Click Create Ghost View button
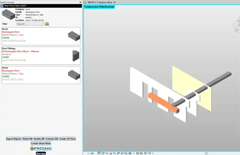 (x=41, y=143)
